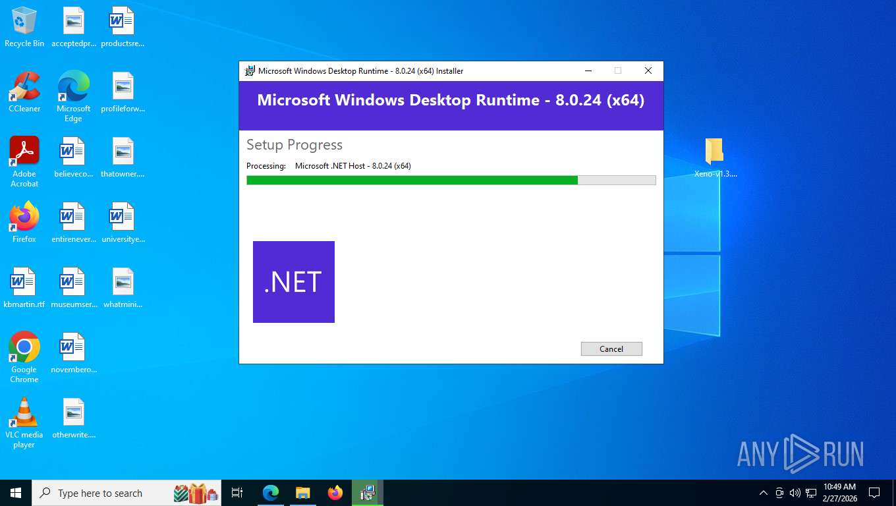Click the .NET logo image
896x506 pixels.
click(x=294, y=282)
